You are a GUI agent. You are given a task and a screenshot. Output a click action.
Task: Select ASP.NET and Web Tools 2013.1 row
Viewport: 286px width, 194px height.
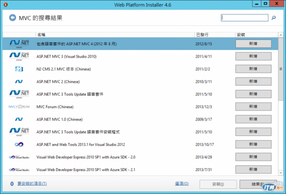click(140, 145)
